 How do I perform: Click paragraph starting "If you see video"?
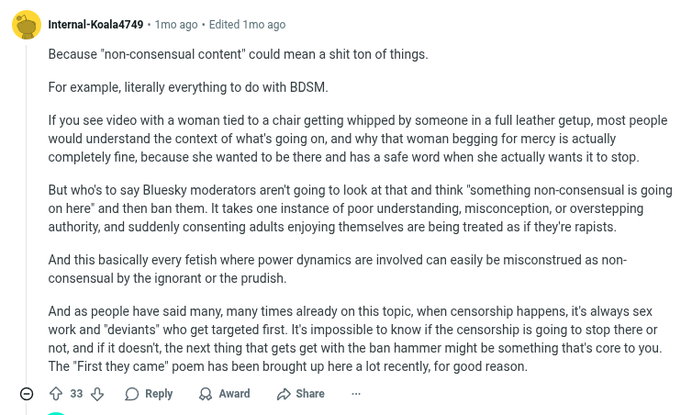(x=356, y=139)
